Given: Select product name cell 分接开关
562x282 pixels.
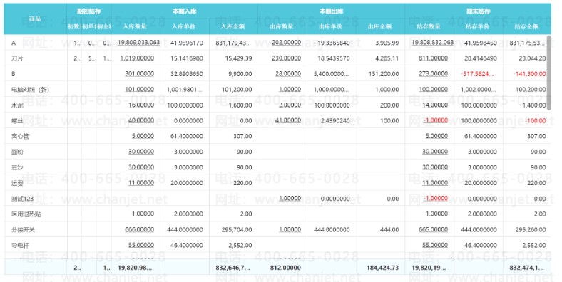Looking at the screenshot, I should tap(24, 230).
